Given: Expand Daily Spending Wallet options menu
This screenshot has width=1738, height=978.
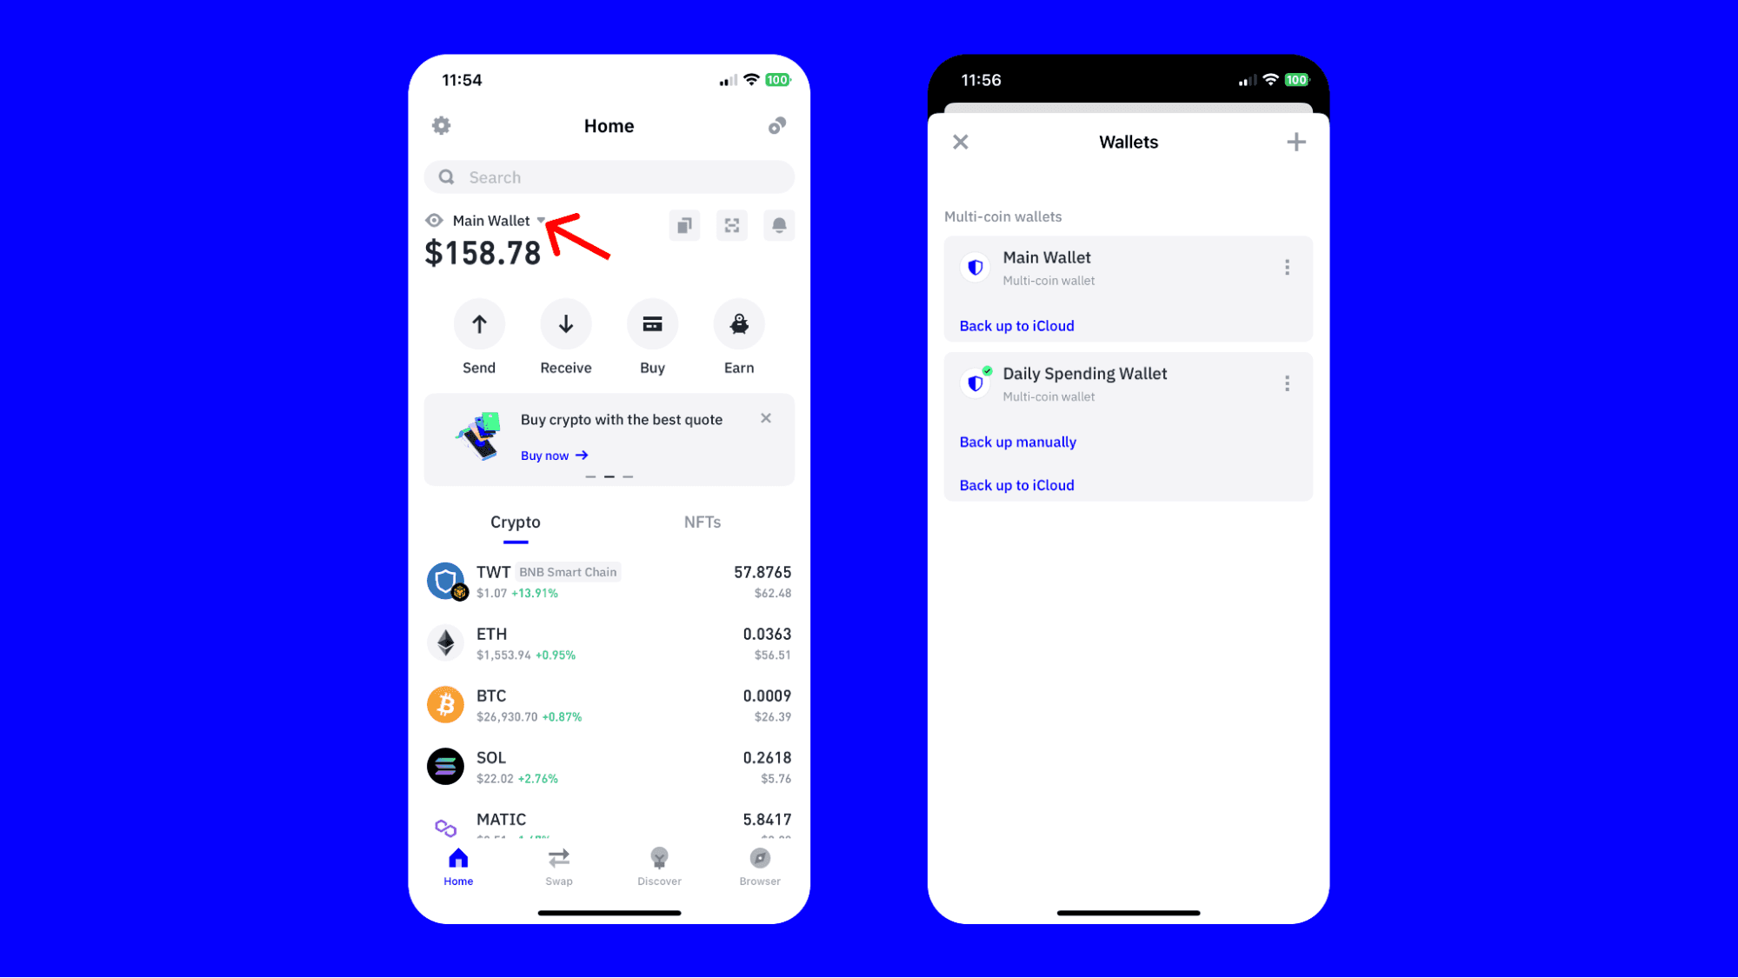Looking at the screenshot, I should click(1287, 383).
